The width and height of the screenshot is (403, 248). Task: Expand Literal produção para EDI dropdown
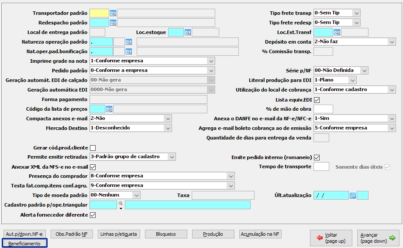click(x=352, y=80)
